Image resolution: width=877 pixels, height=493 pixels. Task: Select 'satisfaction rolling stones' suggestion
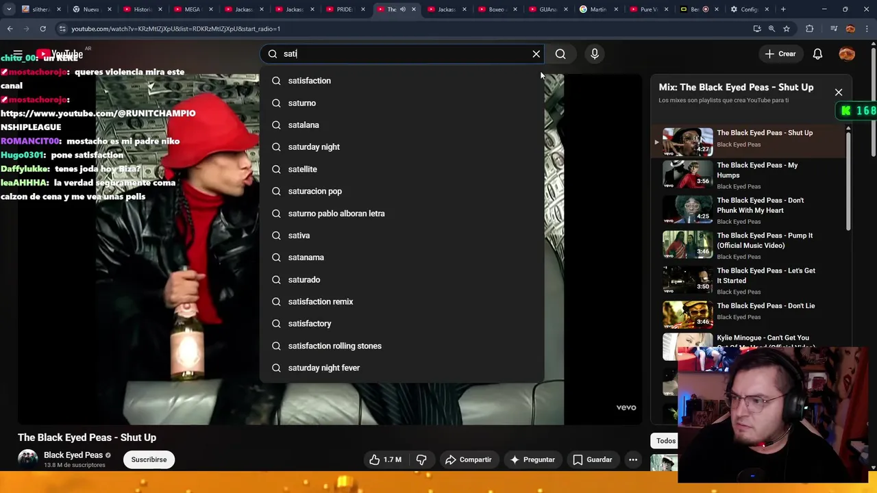pos(402,346)
